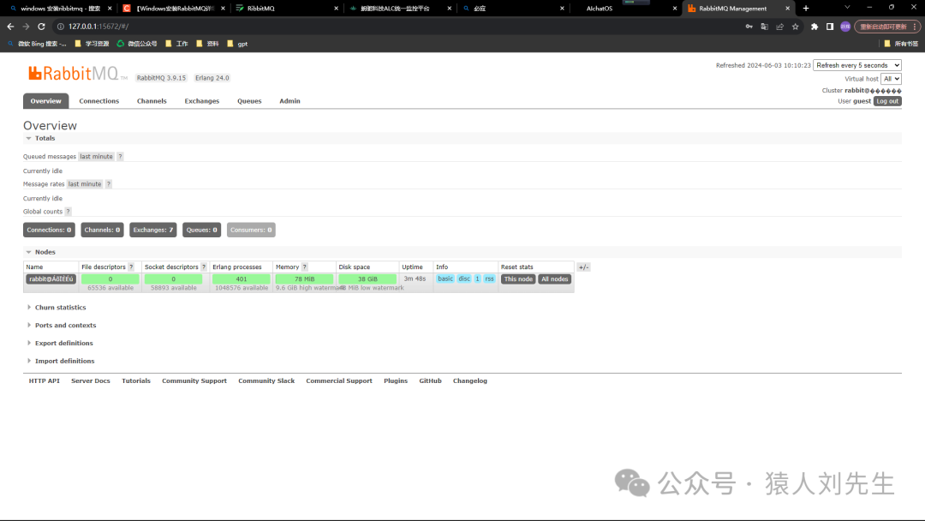Show help for Memory column
Image resolution: width=925 pixels, height=521 pixels.
pos(304,267)
